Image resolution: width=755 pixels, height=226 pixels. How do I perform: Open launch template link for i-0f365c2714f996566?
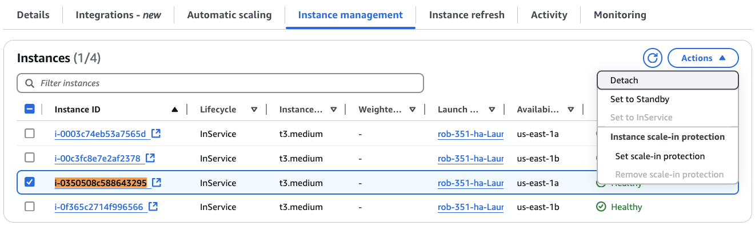(470, 207)
